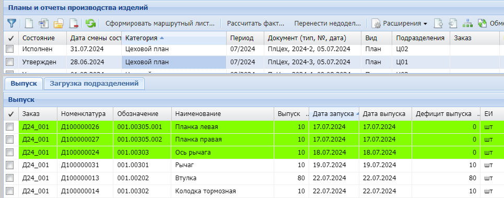Image resolution: width=504 pixels, height=198 pixels.
Task: Click Сформировать маршрутный лист button
Action: (x=160, y=23)
